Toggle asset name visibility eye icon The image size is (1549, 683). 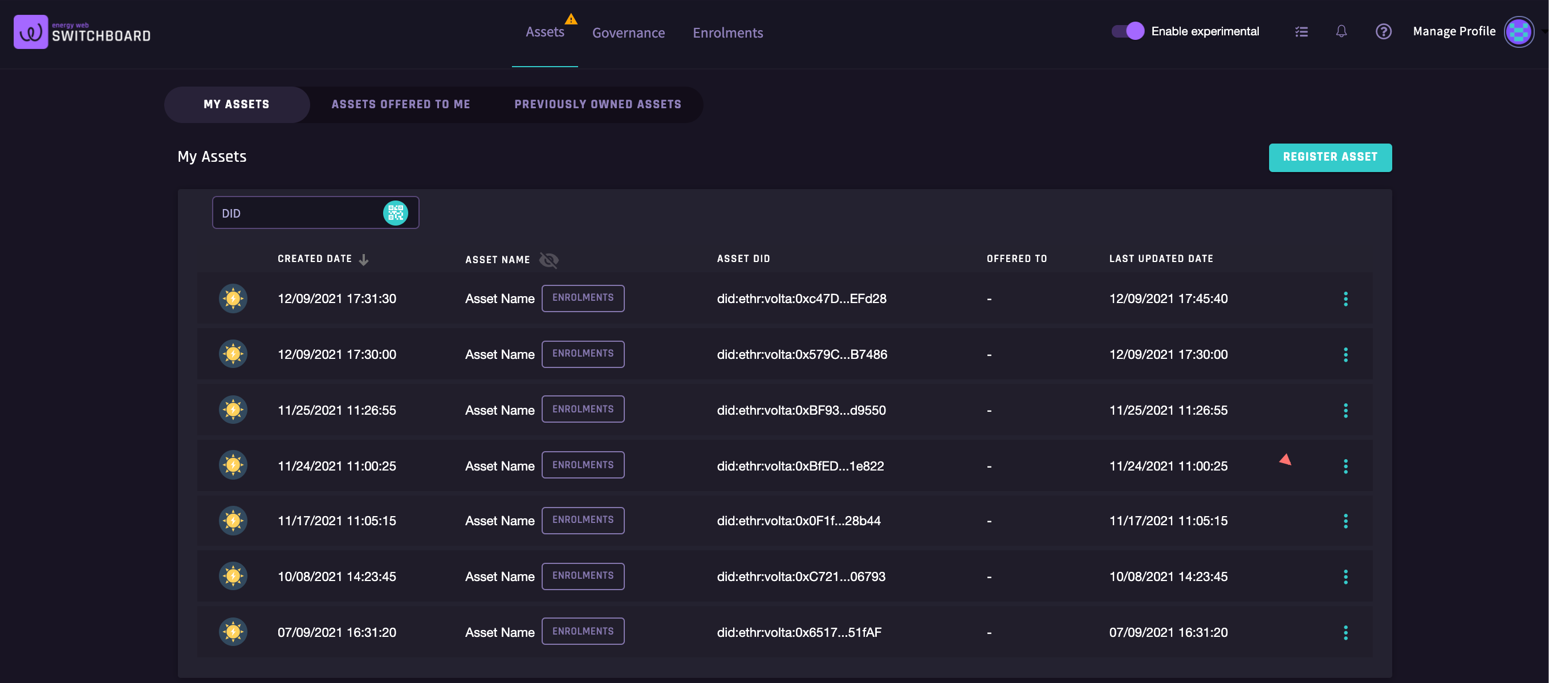(548, 260)
